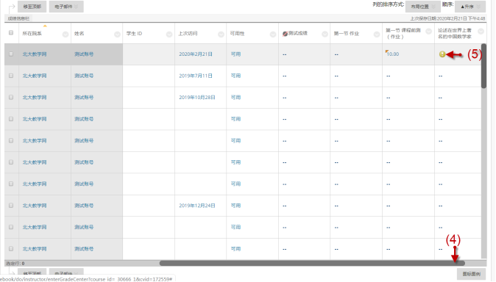Image resolution: width=496 pixels, height=282 pixels.
Task: Click the horizontal scrollbar thumb
Action: 312,264
